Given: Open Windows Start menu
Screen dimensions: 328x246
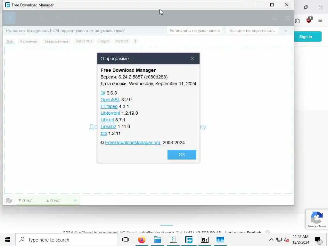Looking at the screenshot, I should click(x=8, y=240).
